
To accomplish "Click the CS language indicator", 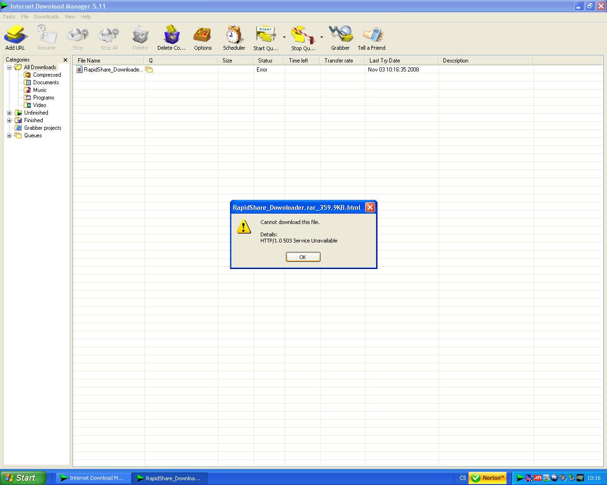I will [462, 478].
